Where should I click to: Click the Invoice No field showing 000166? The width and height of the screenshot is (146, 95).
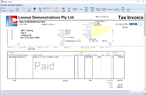click(136, 24)
